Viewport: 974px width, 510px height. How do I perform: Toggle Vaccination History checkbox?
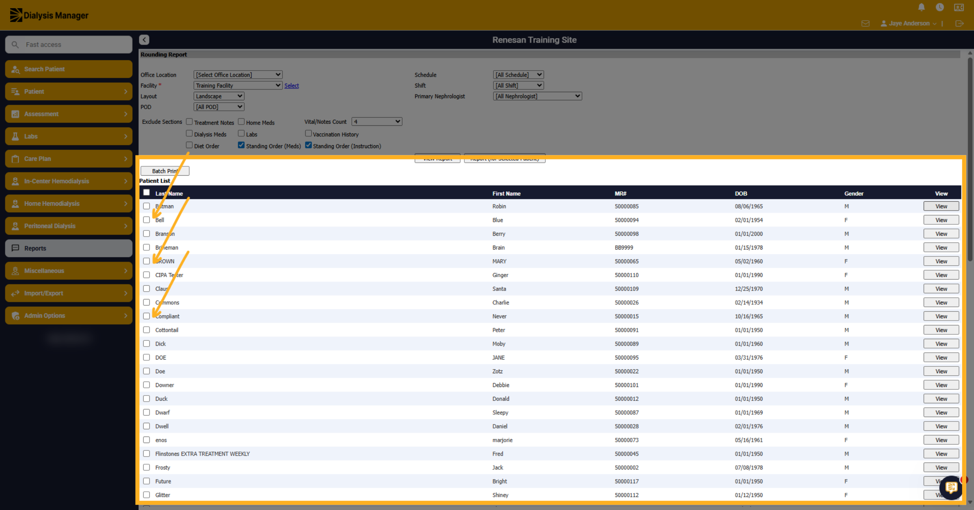[x=308, y=133]
